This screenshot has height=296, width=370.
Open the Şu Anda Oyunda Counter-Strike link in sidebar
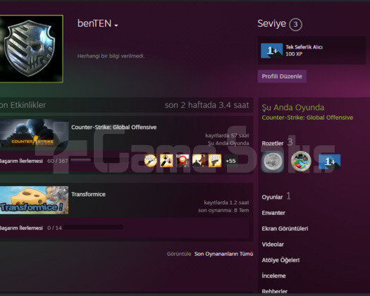tap(307, 118)
